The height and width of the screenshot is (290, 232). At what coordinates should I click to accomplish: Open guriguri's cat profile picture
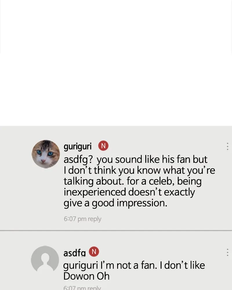click(46, 154)
